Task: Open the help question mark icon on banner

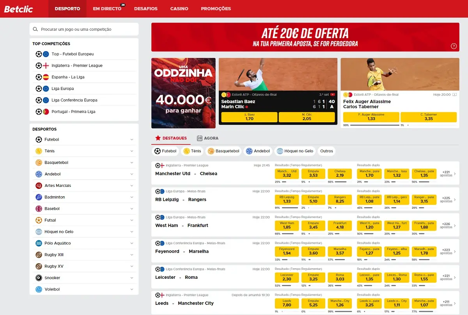Action: pos(454,46)
